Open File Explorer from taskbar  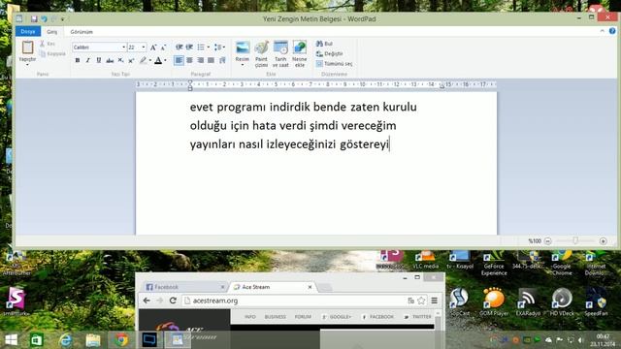click(93, 340)
